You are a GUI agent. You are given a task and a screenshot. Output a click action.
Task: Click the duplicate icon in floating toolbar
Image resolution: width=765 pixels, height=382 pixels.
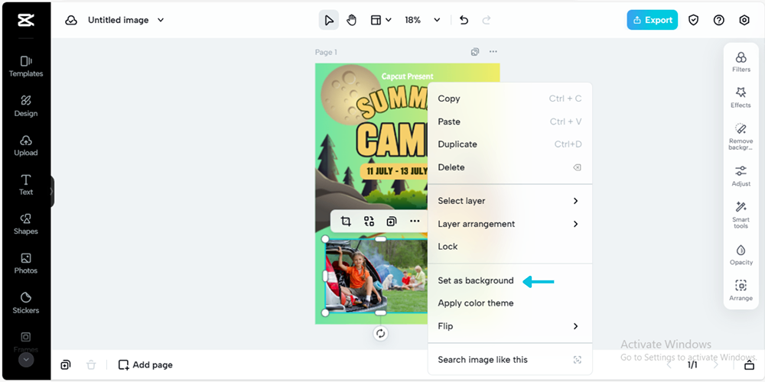coord(391,222)
